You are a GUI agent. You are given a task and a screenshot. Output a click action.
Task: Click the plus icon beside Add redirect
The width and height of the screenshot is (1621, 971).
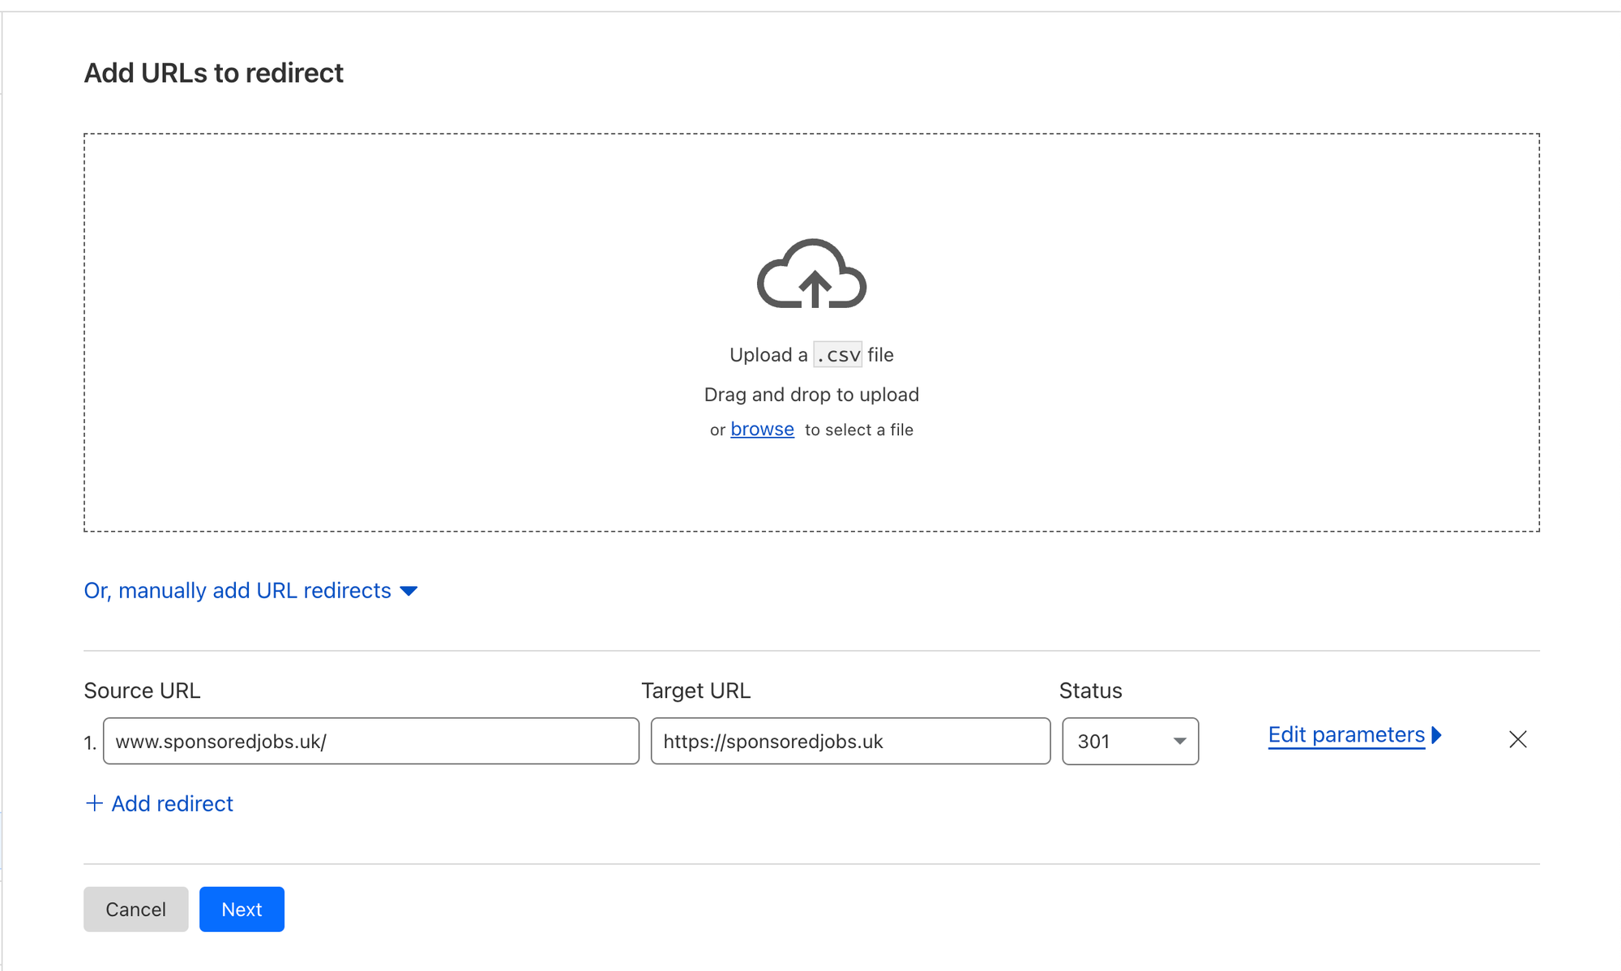pyautogui.click(x=94, y=803)
